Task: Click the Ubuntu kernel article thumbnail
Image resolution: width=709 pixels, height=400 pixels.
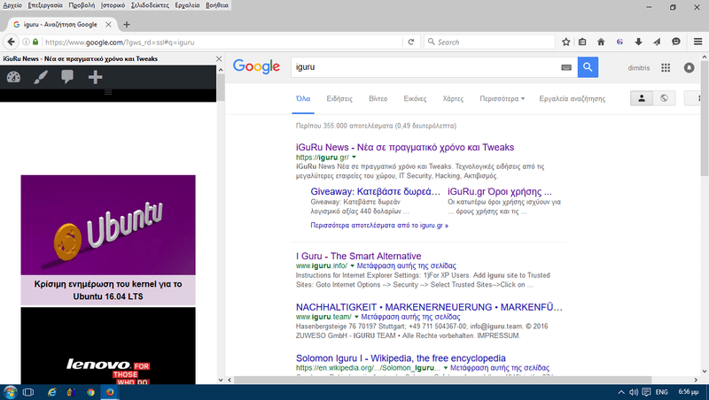Action: (x=108, y=225)
